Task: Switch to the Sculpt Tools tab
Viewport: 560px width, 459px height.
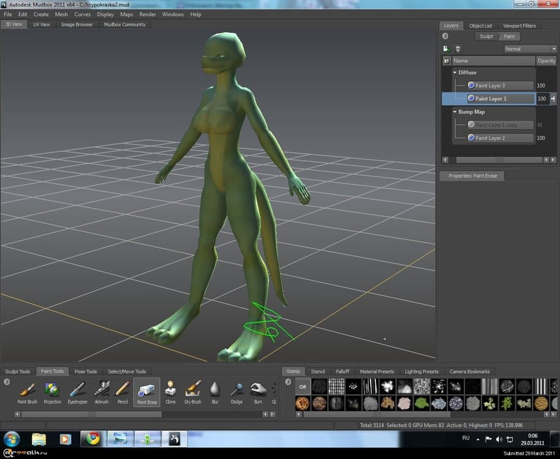Action: [18, 371]
